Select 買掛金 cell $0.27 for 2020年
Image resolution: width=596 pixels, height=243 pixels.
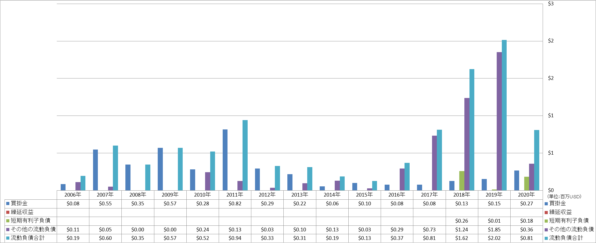[526, 204]
